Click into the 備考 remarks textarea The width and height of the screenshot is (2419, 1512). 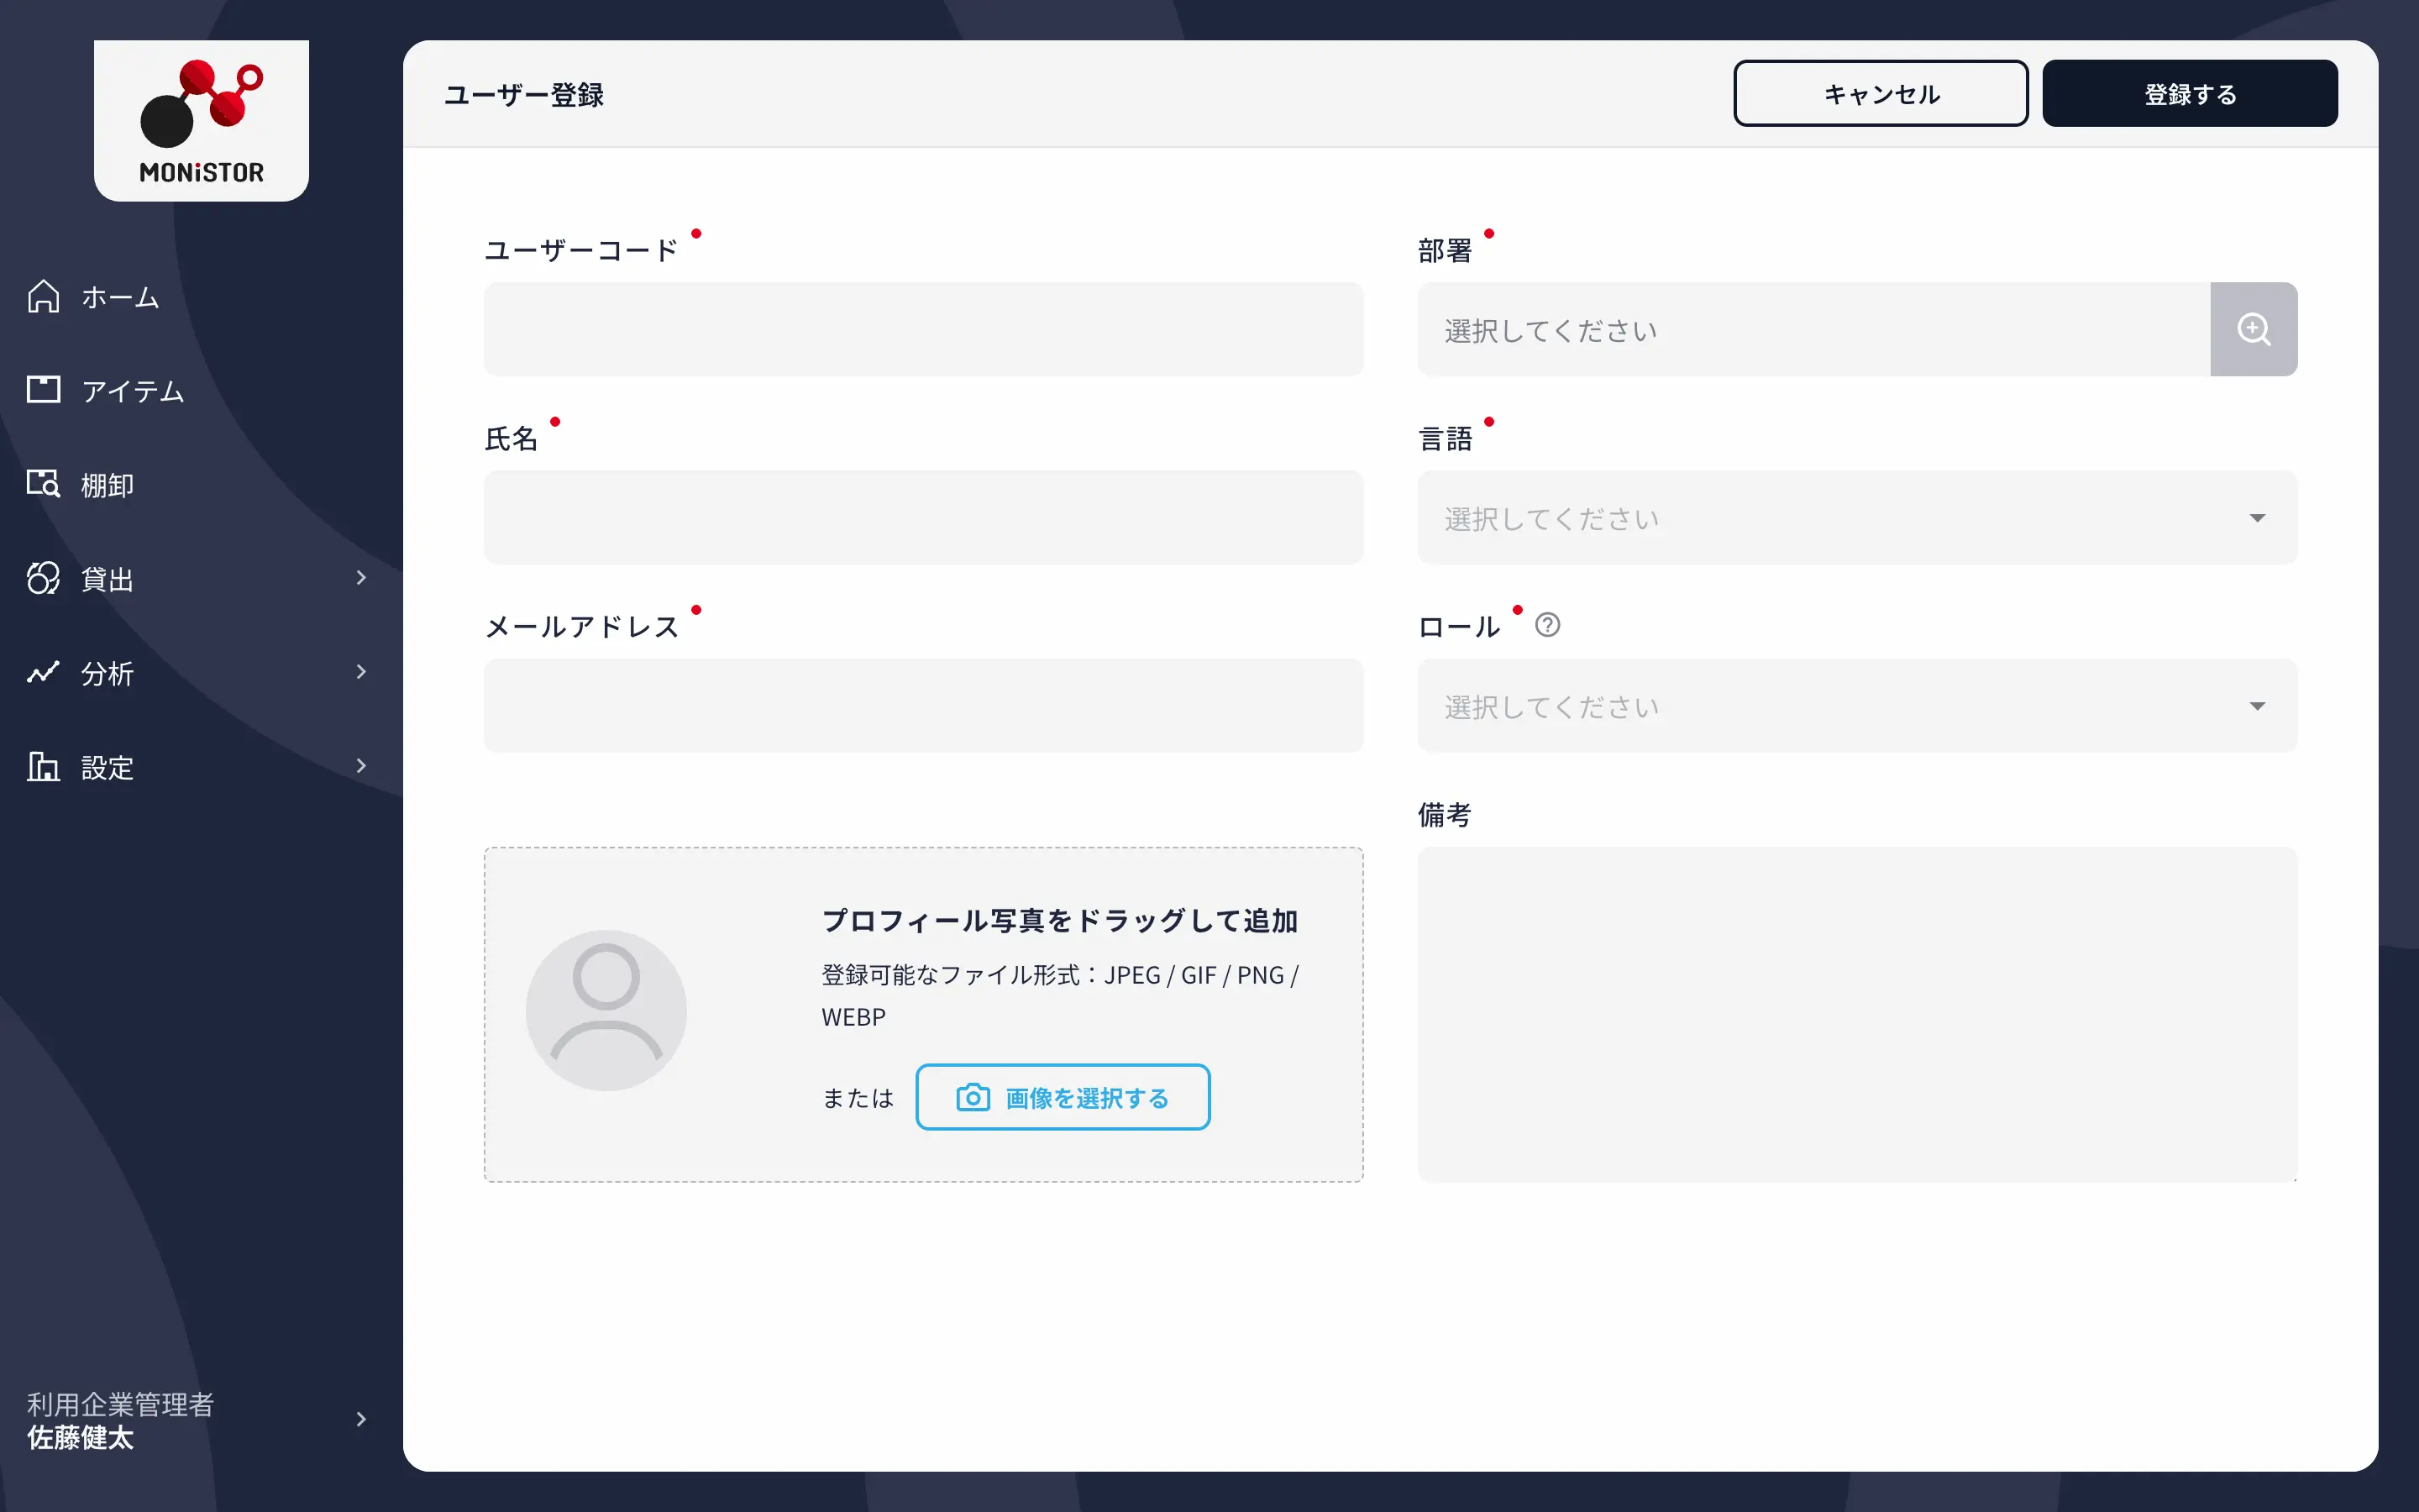click(x=1857, y=1014)
